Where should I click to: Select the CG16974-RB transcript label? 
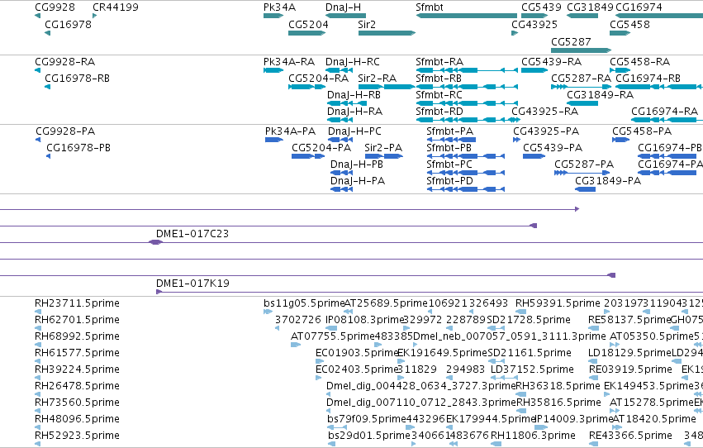[x=648, y=78]
